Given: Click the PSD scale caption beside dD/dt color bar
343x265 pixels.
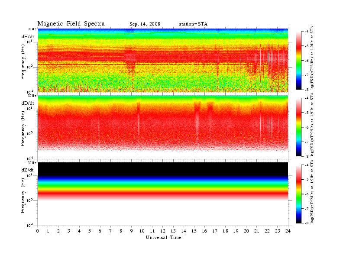Looking at the screenshot, I should click(x=312, y=124).
